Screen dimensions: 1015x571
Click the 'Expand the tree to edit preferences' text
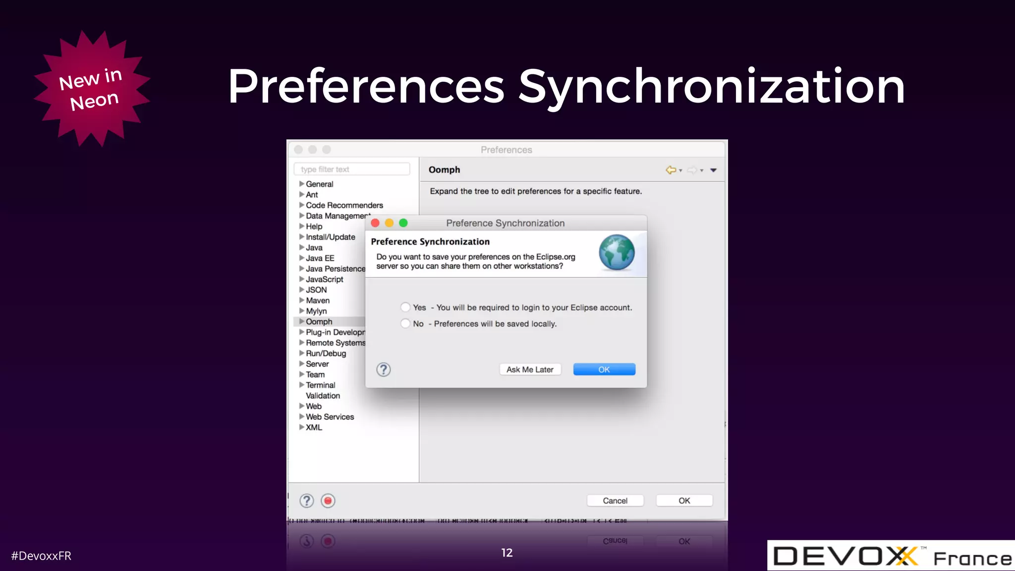click(x=536, y=191)
